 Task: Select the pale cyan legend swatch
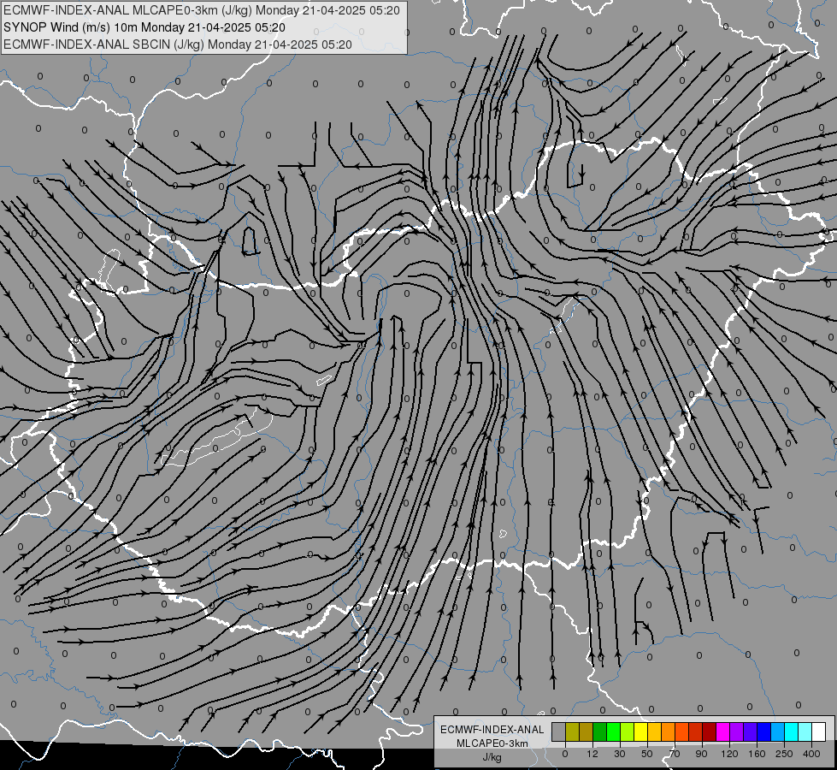(x=805, y=731)
